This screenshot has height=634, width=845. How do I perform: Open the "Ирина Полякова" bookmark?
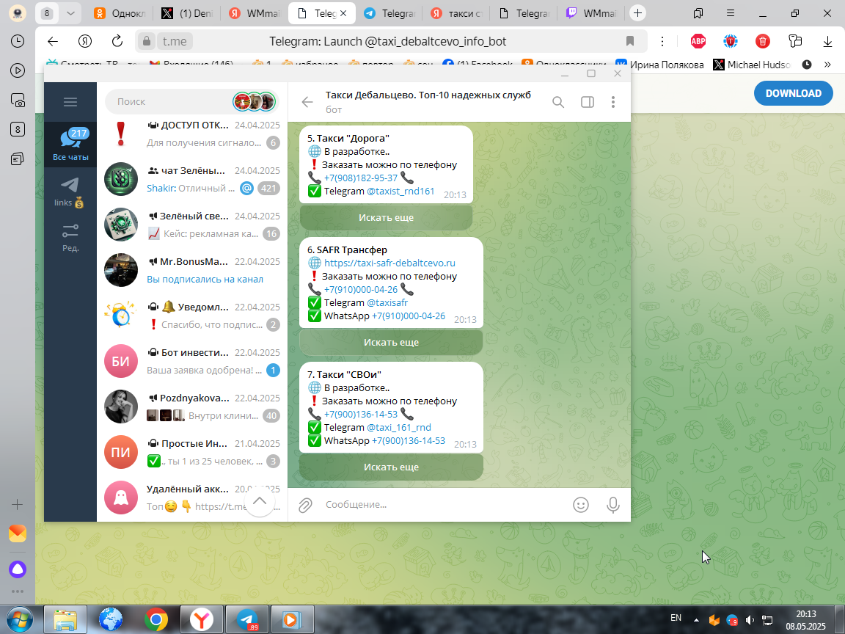[x=659, y=65]
